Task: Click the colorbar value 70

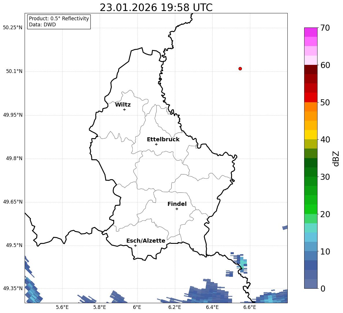Action: pos(325,28)
